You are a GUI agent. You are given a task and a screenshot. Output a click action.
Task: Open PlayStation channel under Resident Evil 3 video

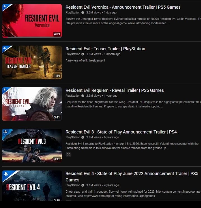(73, 137)
